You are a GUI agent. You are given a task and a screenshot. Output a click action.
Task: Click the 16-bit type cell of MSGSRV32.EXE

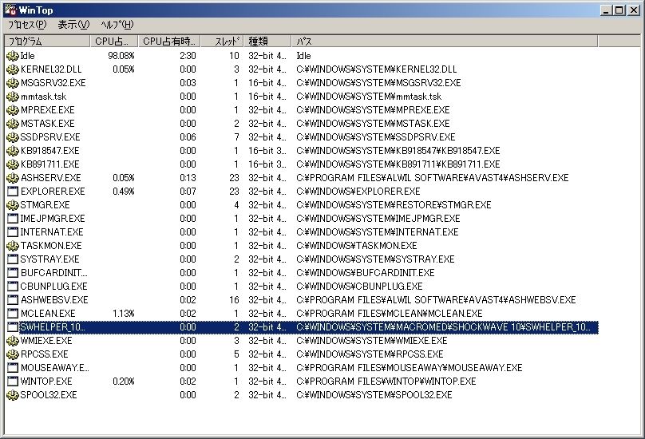(x=267, y=83)
